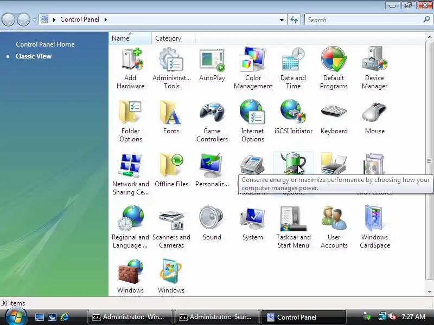Launch Internet Explorer from quick launch
Viewport: 434px width, 325px height.
click(x=65, y=317)
